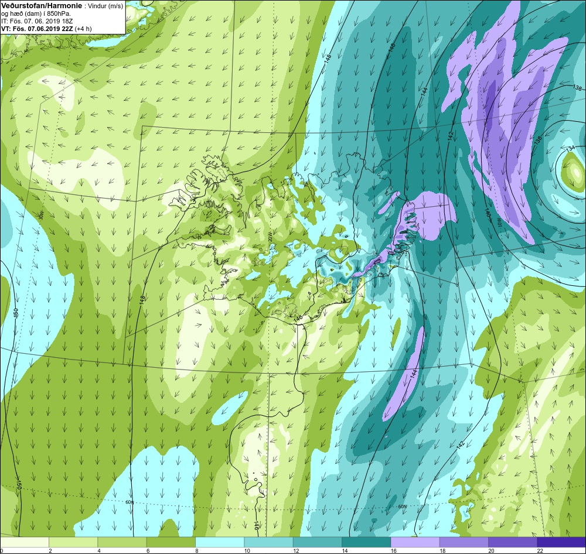Click the legend tick label '8'

tap(196, 550)
